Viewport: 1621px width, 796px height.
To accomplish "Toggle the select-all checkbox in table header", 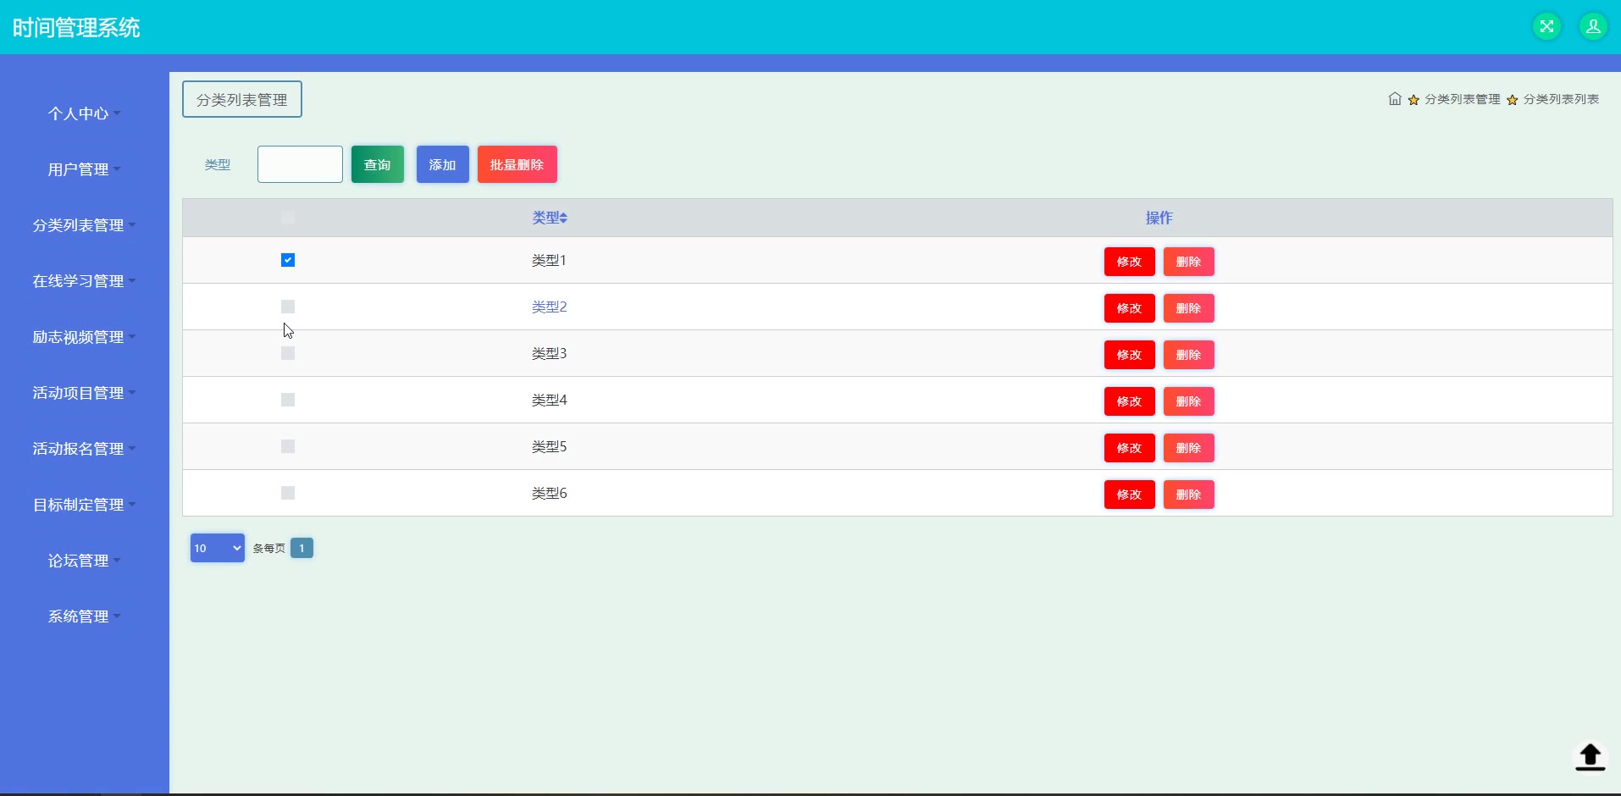I will (x=288, y=218).
